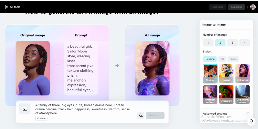Click the Custom tag under the prompt
Screen dimensions: 258x129
(41, 118)
